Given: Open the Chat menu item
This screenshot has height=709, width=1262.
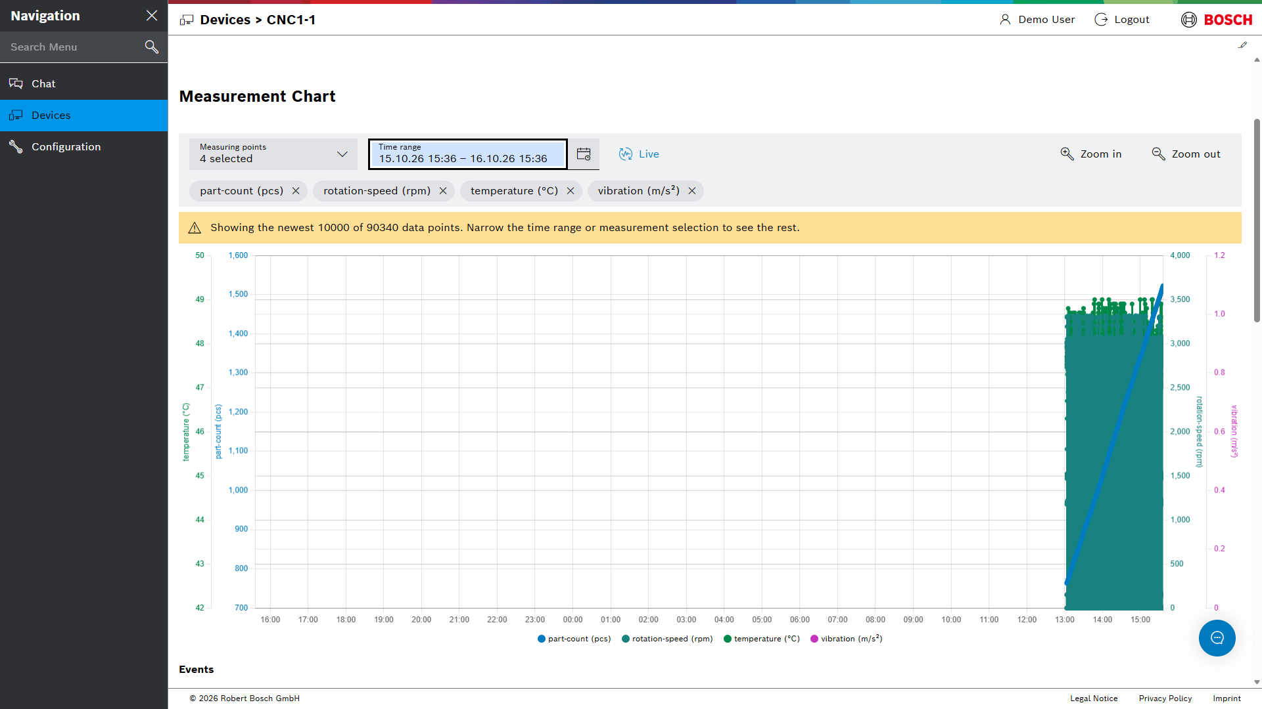Looking at the screenshot, I should 84,83.
